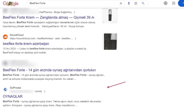Open the SoundCloud result thumbnail image
184x110 pixels.
[x=110, y=41]
